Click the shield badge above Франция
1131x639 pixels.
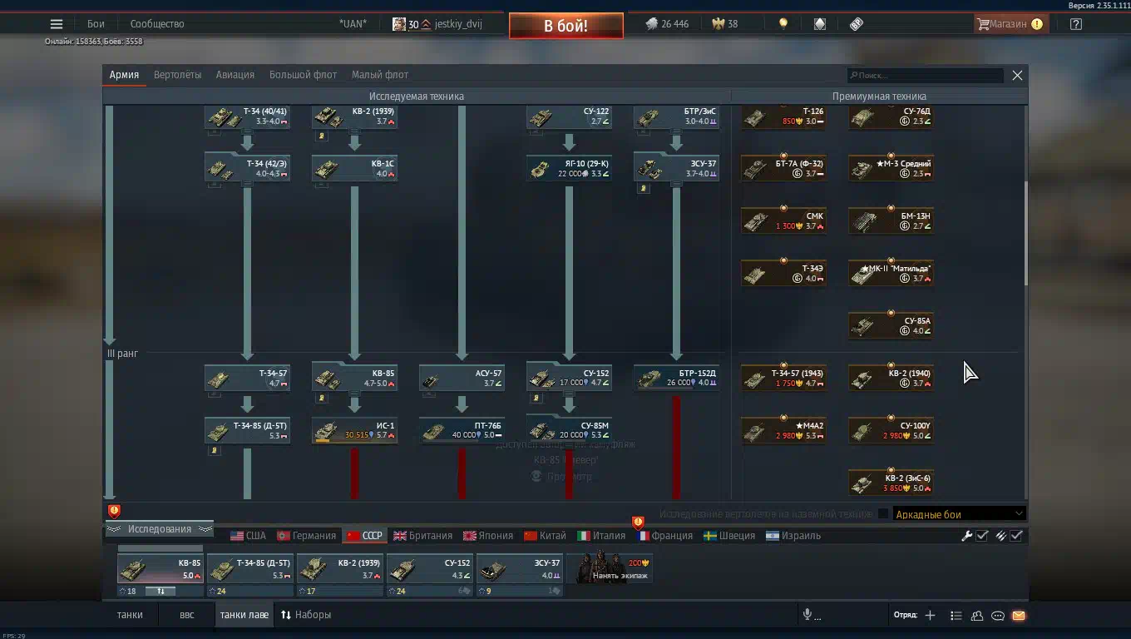(x=638, y=523)
